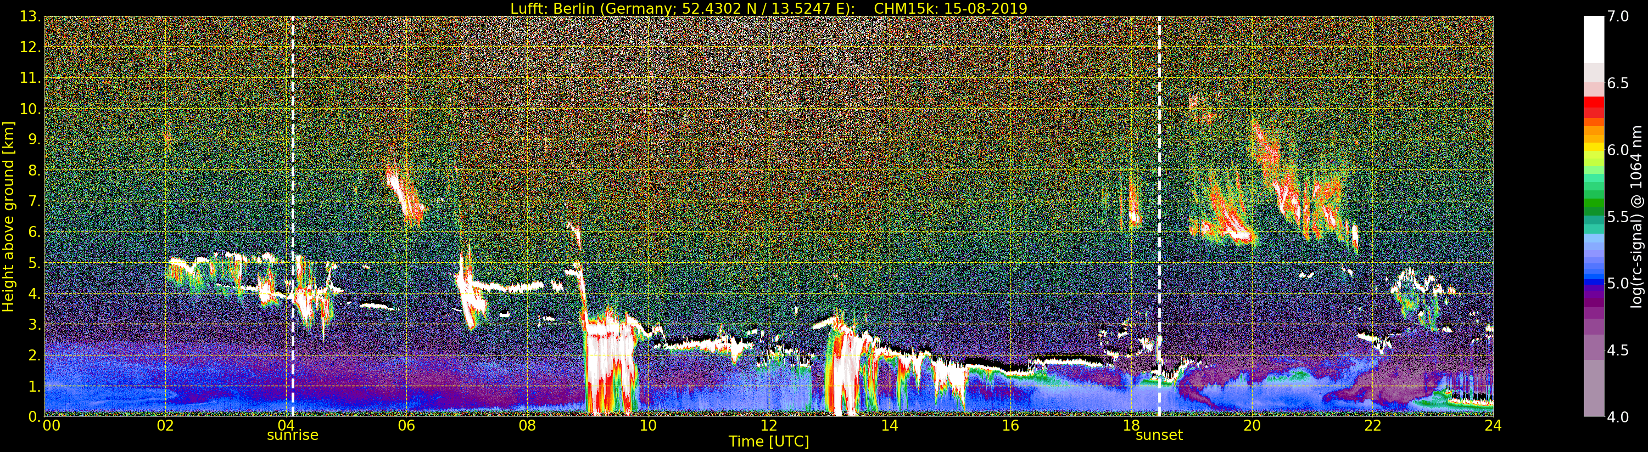Image resolution: width=1648 pixels, height=452 pixels.
Task: Click the 'Time [UTC]' axis label
Action: coord(768,442)
